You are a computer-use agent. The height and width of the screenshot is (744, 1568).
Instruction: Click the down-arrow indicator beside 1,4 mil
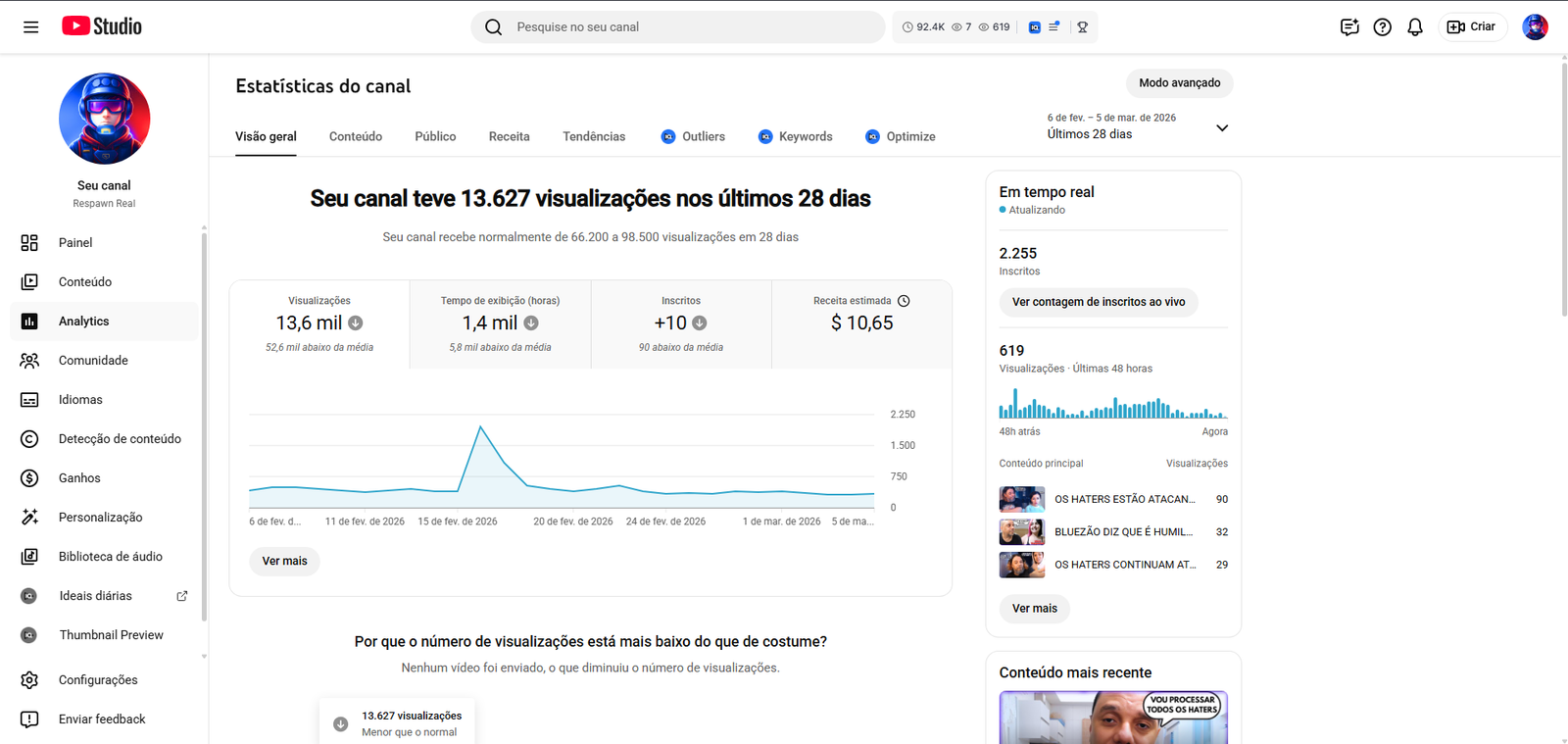(x=531, y=322)
